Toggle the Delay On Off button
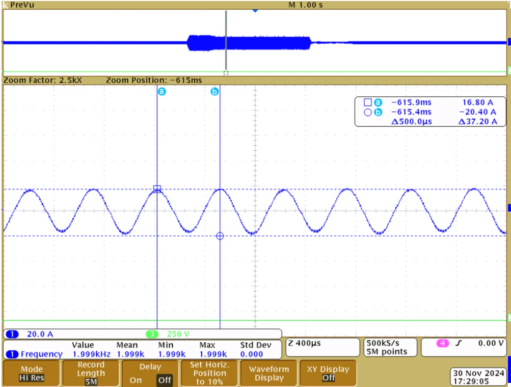The height and width of the screenshot is (387, 511). pyautogui.click(x=150, y=373)
